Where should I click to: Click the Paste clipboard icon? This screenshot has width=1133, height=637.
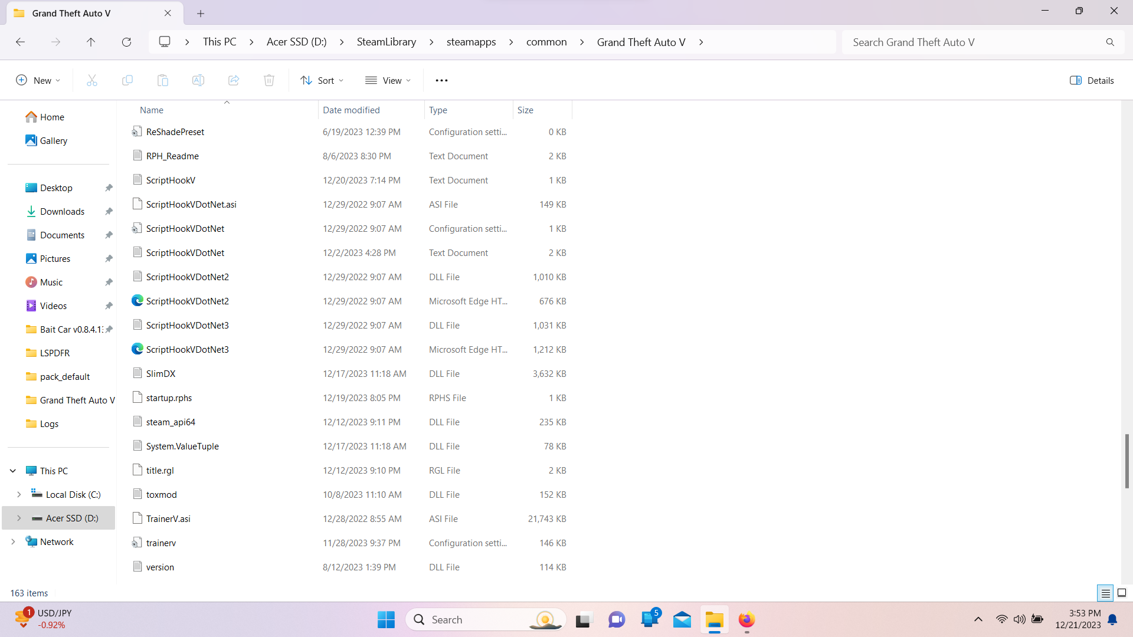163,80
